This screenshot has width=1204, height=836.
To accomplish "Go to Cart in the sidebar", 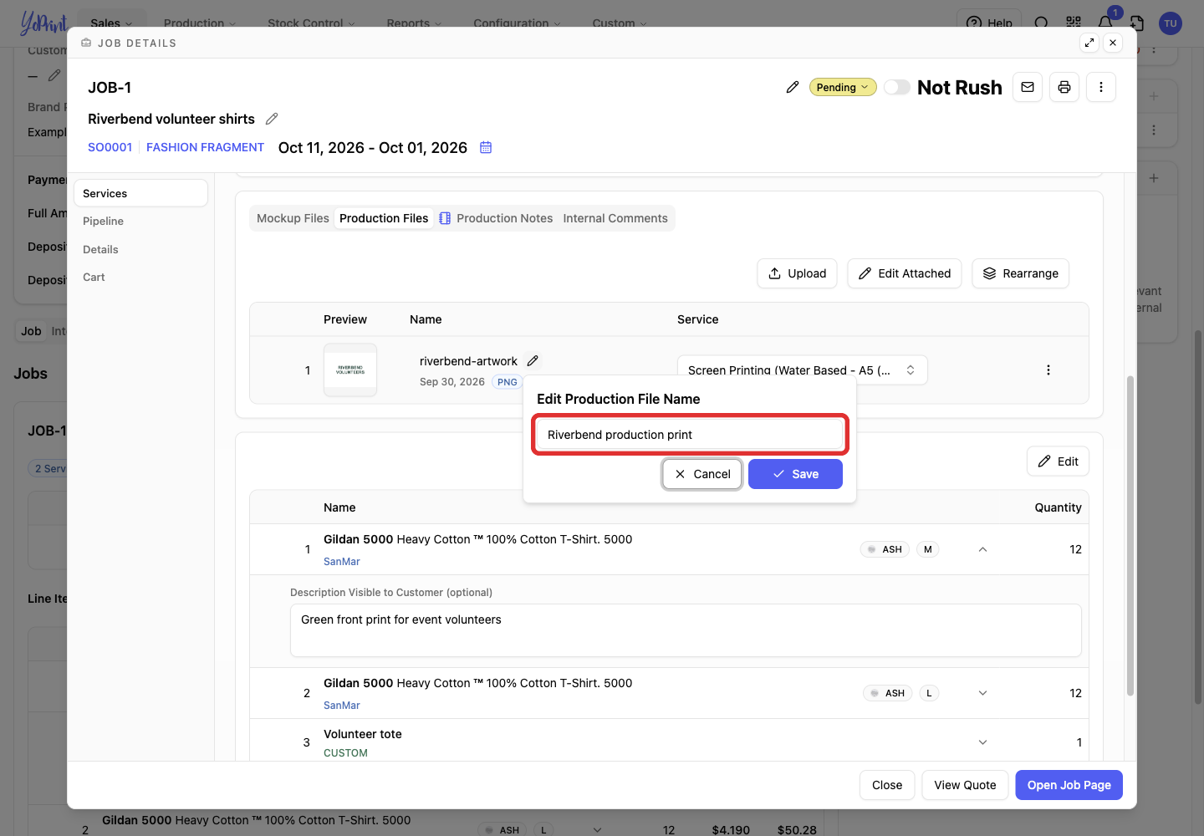I will [x=140, y=277].
